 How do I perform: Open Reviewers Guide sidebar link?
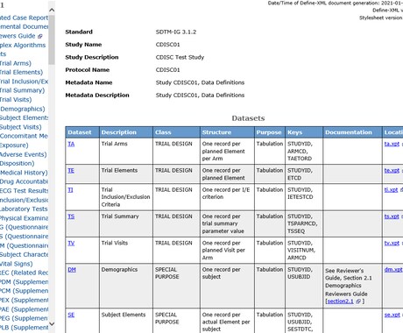[18, 36]
